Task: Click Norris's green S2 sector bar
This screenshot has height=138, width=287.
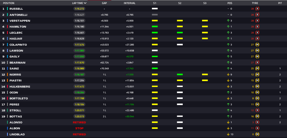Action: coord(180,74)
